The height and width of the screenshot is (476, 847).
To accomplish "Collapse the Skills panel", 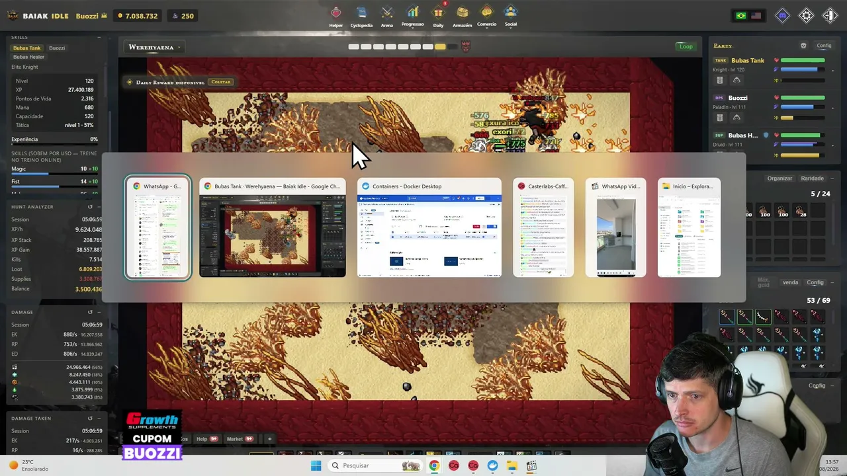I will click(x=100, y=38).
